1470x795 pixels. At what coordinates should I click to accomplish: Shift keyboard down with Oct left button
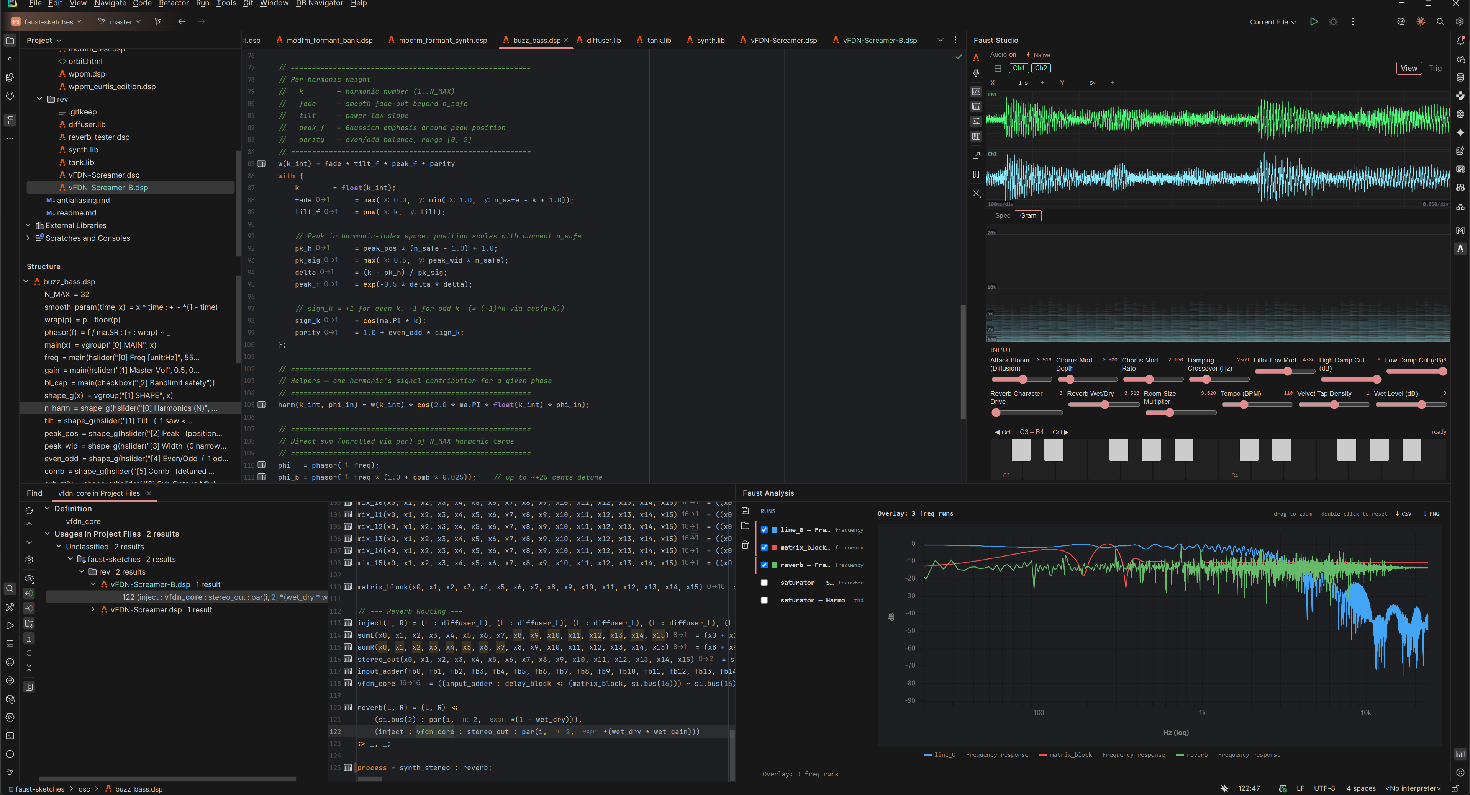pos(1003,432)
